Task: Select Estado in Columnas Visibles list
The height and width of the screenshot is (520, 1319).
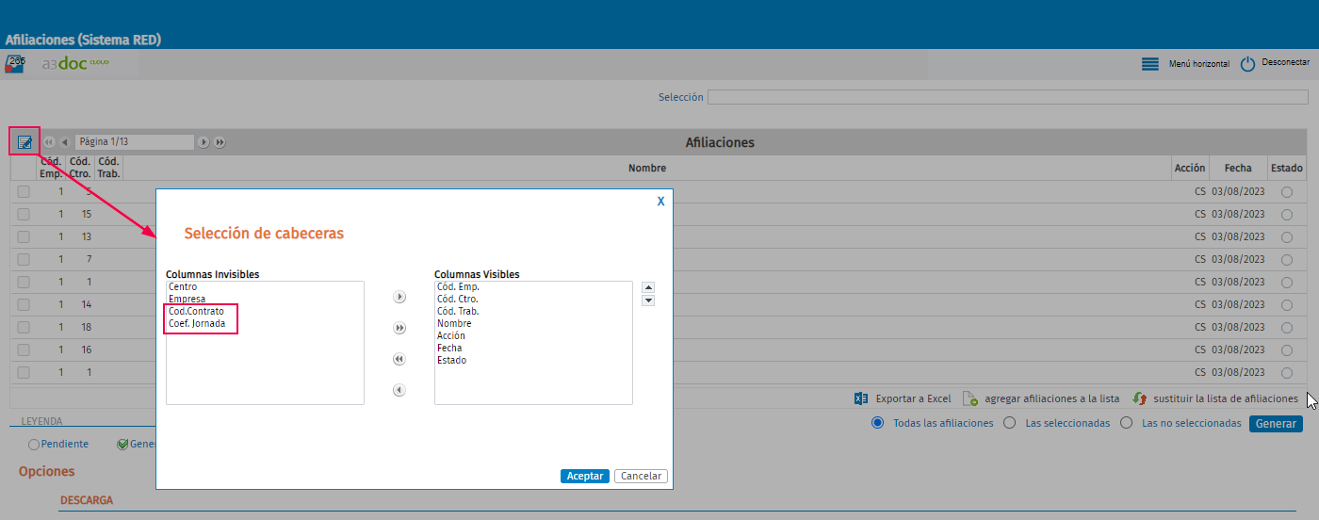Action: [x=451, y=360]
